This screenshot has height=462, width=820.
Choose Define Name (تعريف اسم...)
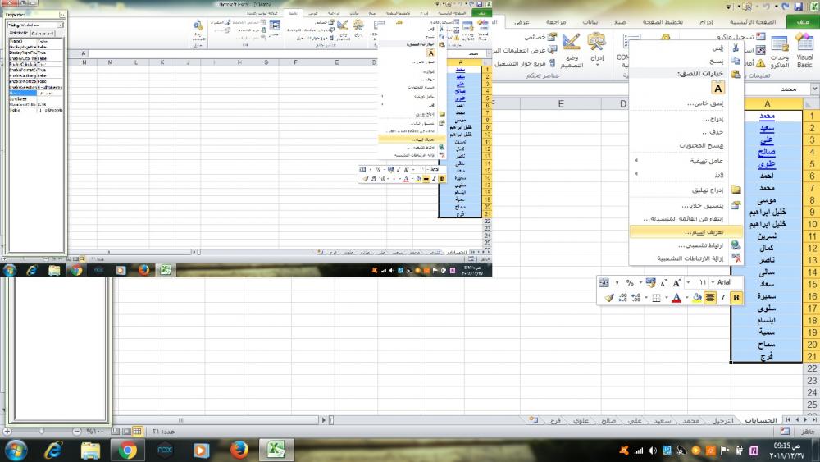pos(686,231)
